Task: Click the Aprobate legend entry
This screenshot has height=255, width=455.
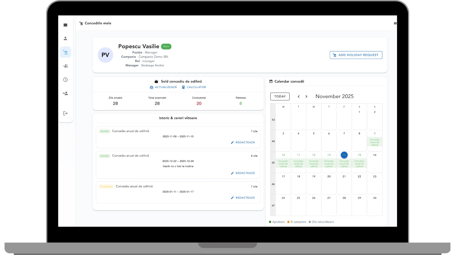Action: click(x=277, y=222)
